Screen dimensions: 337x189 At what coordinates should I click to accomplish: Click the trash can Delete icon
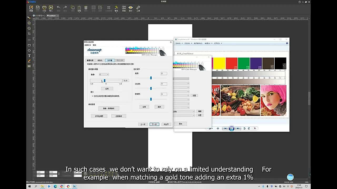pos(86,8)
